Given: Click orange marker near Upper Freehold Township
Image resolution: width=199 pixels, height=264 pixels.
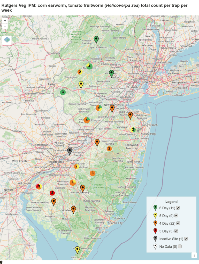Looking at the screenshot, I should 97,143.
